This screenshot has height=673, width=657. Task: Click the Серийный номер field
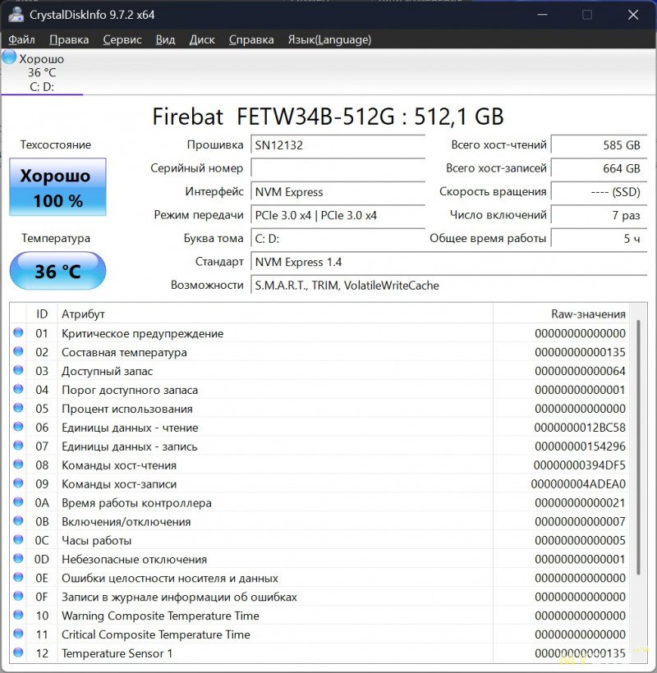point(337,168)
